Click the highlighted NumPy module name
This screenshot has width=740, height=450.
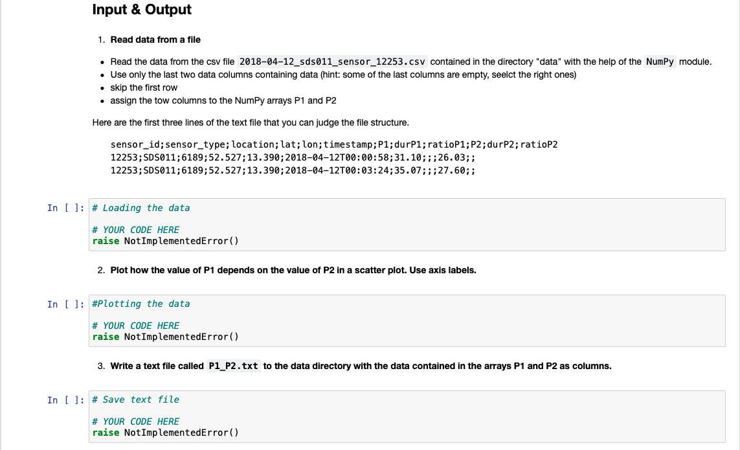coord(660,62)
